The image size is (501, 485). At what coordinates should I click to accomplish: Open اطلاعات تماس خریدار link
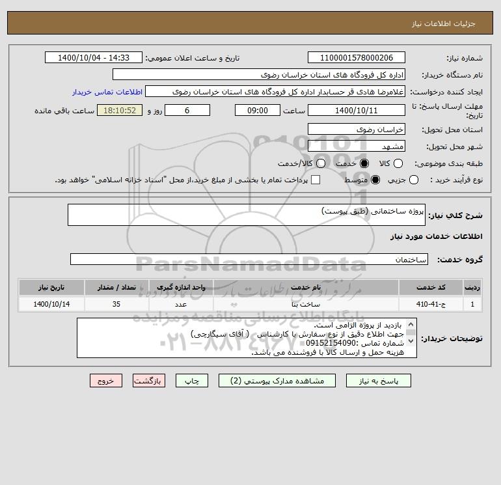107,92
